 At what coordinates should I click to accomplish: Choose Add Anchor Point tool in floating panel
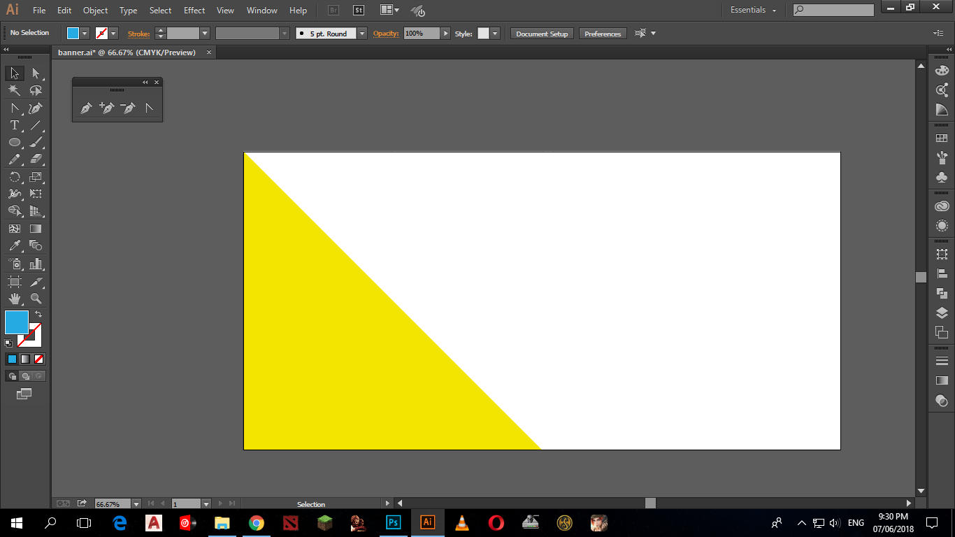point(107,108)
